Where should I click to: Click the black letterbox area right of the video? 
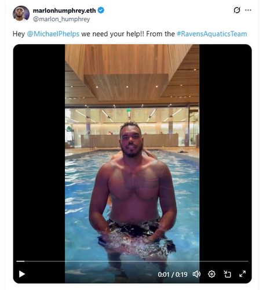(x=225, y=151)
